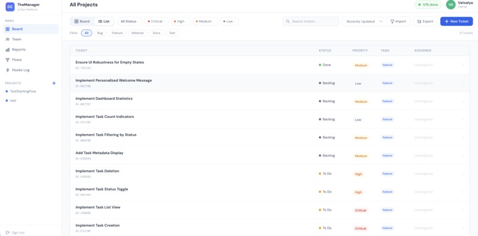Click the Export button
Image resolution: width=478 pixels, height=236 pixels.
tap(425, 21)
